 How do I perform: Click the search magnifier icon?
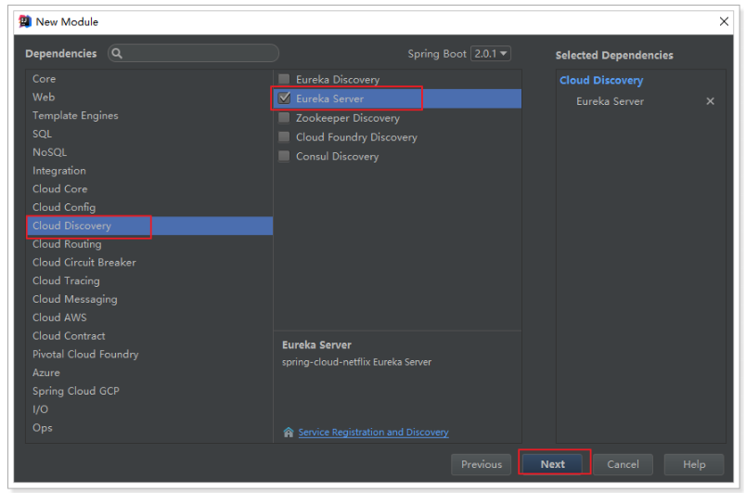(x=117, y=53)
